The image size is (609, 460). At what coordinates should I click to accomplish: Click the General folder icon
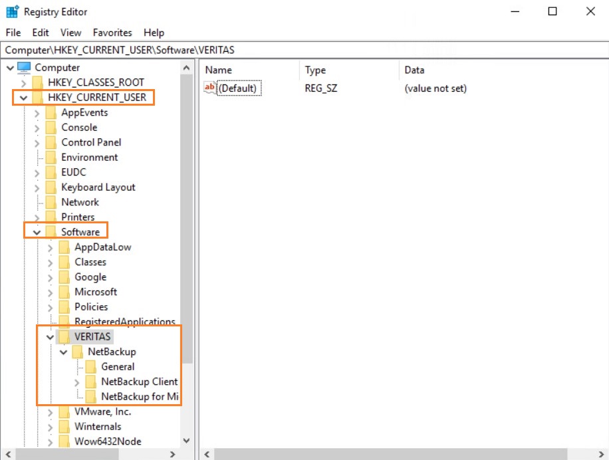click(91, 367)
